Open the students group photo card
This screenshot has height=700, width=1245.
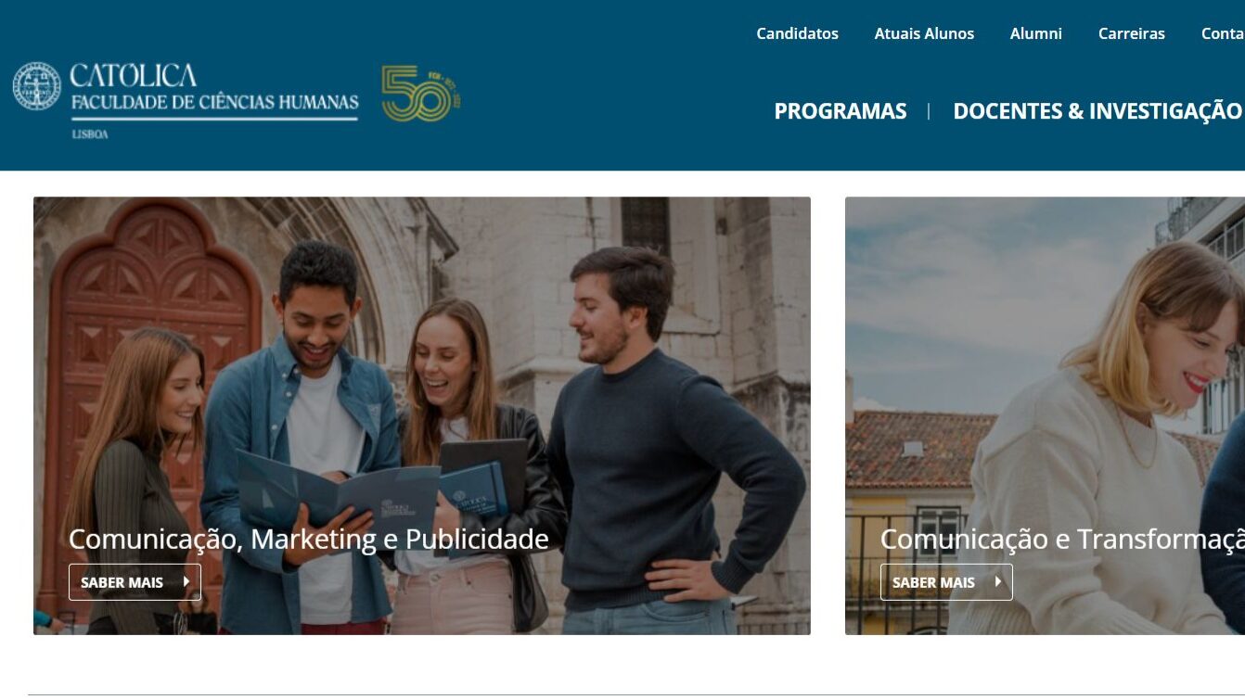[422, 415]
